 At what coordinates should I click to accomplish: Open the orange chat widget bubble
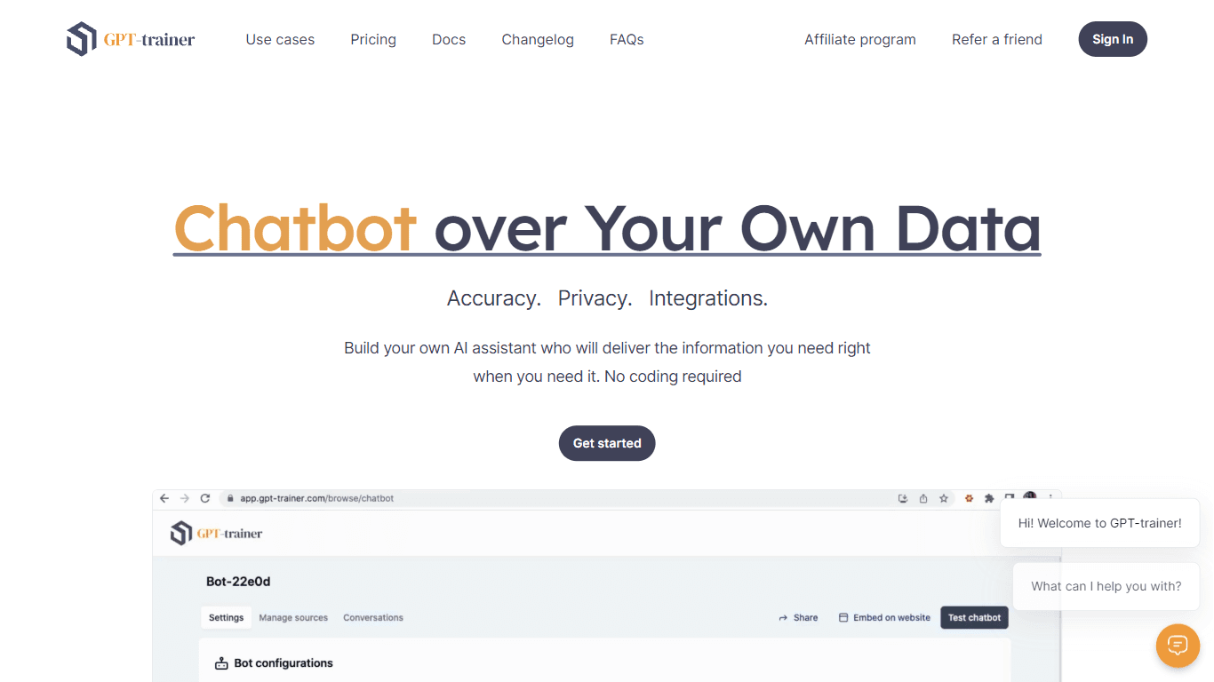(x=1178, y=646)
